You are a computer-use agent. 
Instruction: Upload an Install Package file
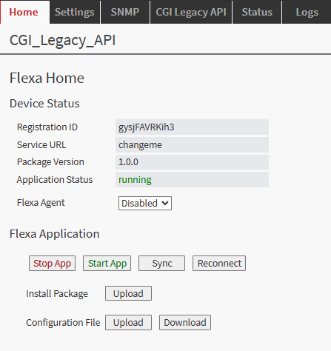[128, 293]
